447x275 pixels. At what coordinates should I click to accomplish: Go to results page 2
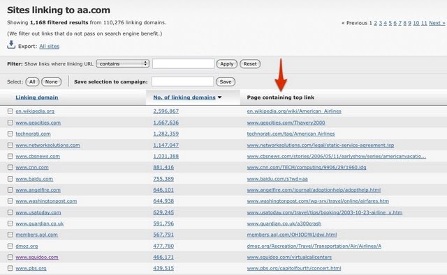[376, 23]
